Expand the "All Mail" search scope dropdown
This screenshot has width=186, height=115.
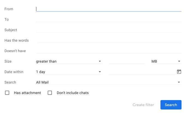click(x=107, y=82)
